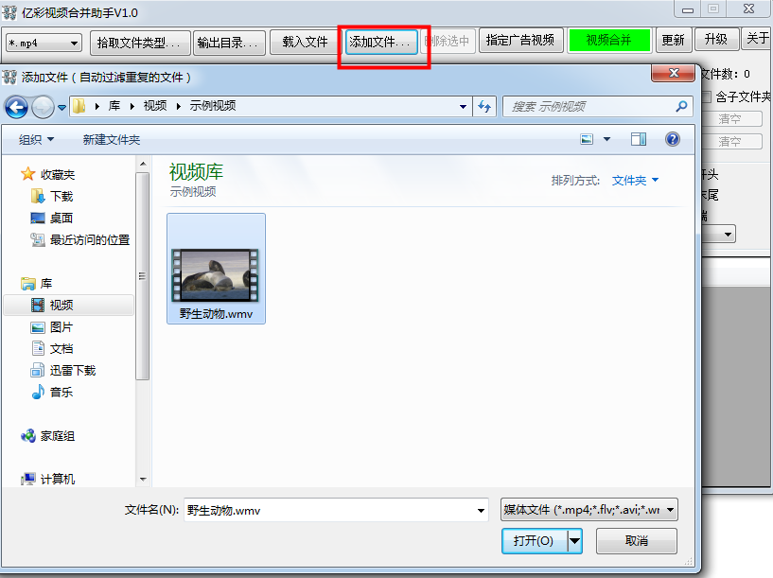This screenshot has height=578, width=773.
Task: Click the search sample videos box
Action: 589,107
